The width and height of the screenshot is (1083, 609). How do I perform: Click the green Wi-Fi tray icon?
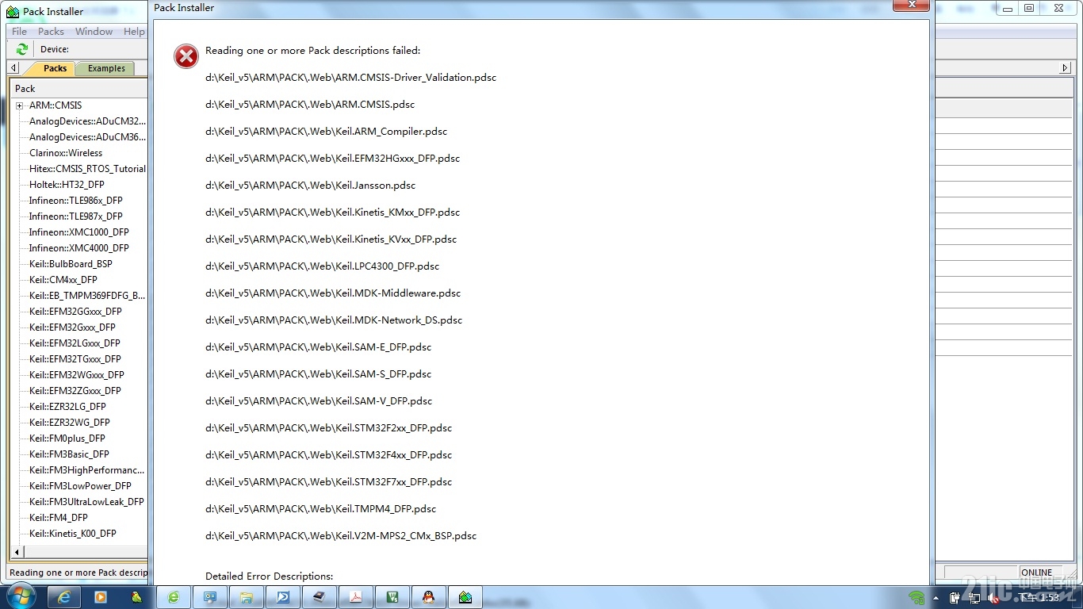(x=917, y=597)
